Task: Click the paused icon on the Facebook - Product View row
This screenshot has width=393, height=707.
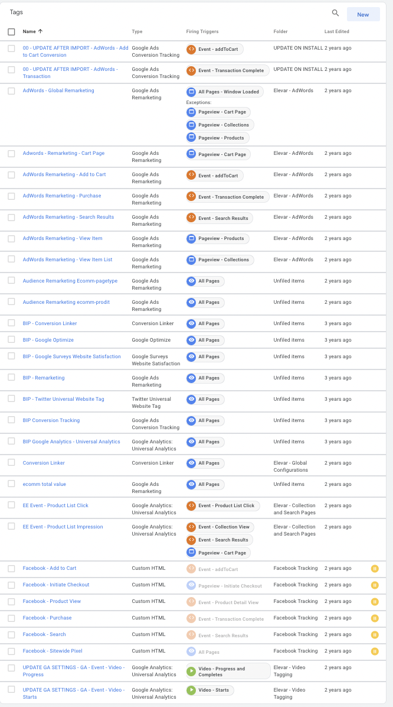Action: click(x=375, y=602)
